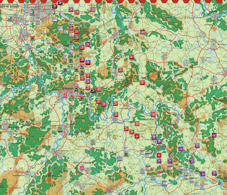This screenshot has width=227, height=195.
Task: Click the 'Battle for Germany' title text
Action: 10,6
